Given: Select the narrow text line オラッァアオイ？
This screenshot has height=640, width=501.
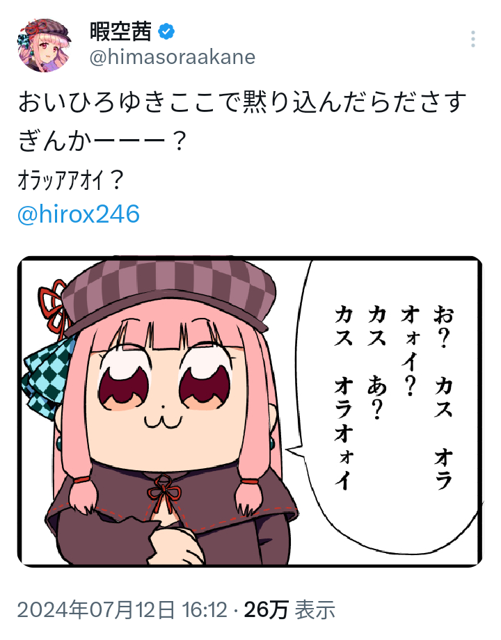Looking at the screenshot, I should pos(70,181).
